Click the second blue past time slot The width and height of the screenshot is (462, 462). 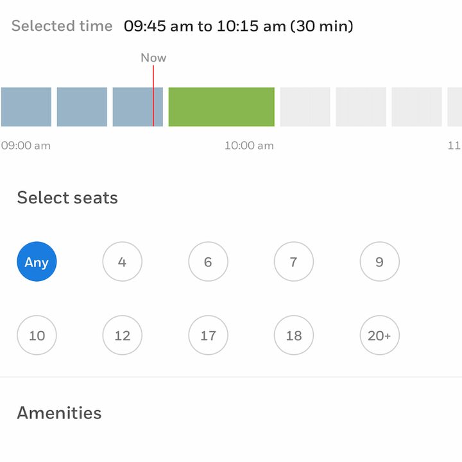coord(82,107)
